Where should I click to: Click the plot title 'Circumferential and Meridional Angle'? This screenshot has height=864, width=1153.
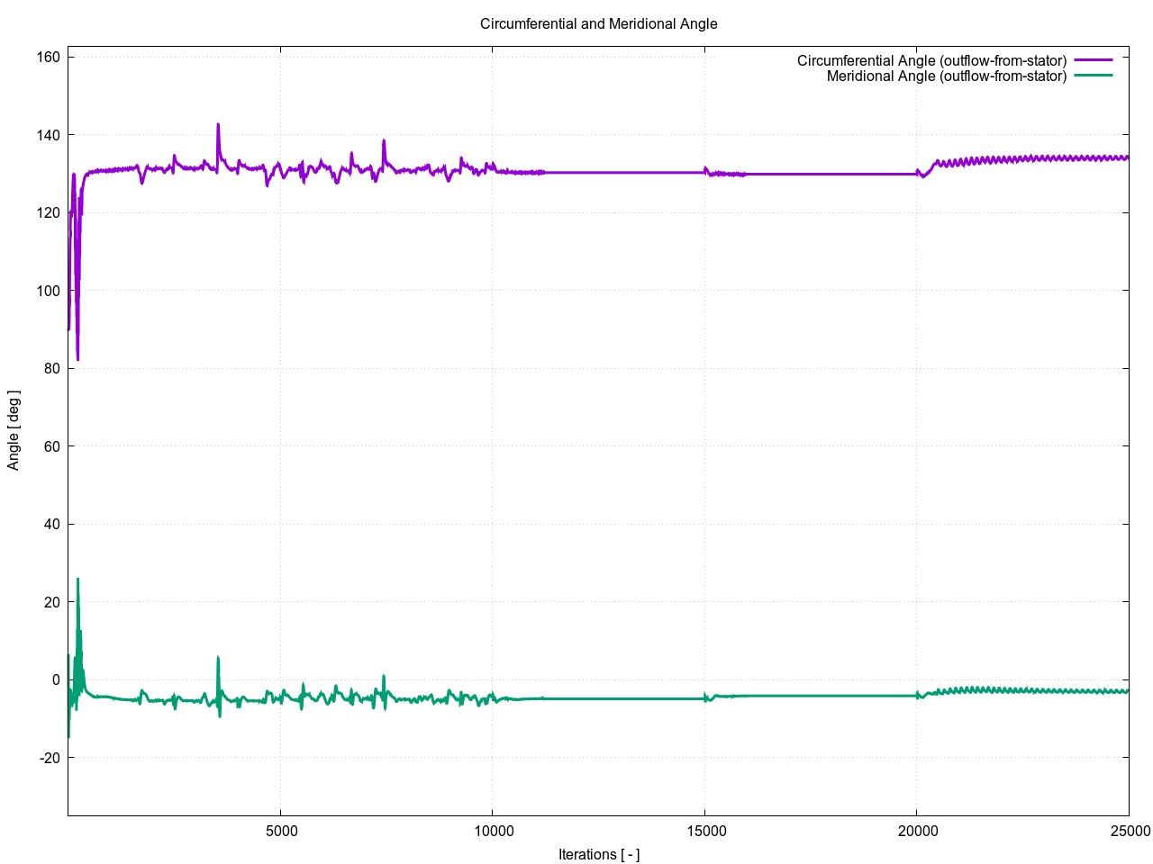point(598,23)
